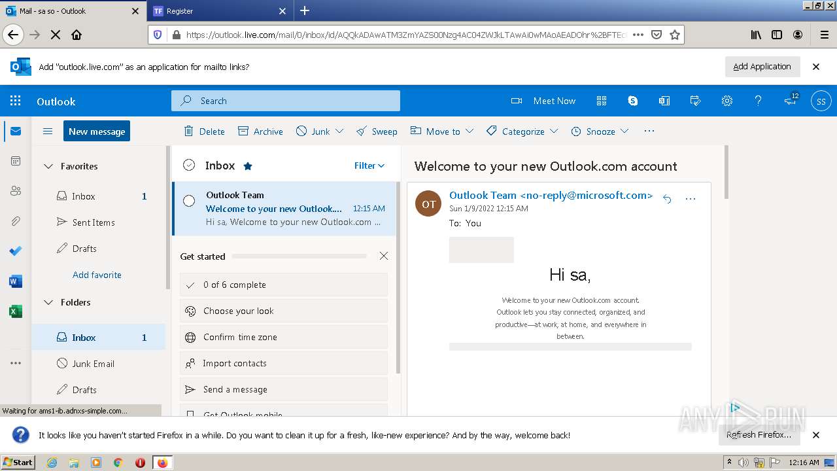Open Inbox under Folders
Viewport: 837px width, 471px height.
pyautogui.click(x=99, y=338)
